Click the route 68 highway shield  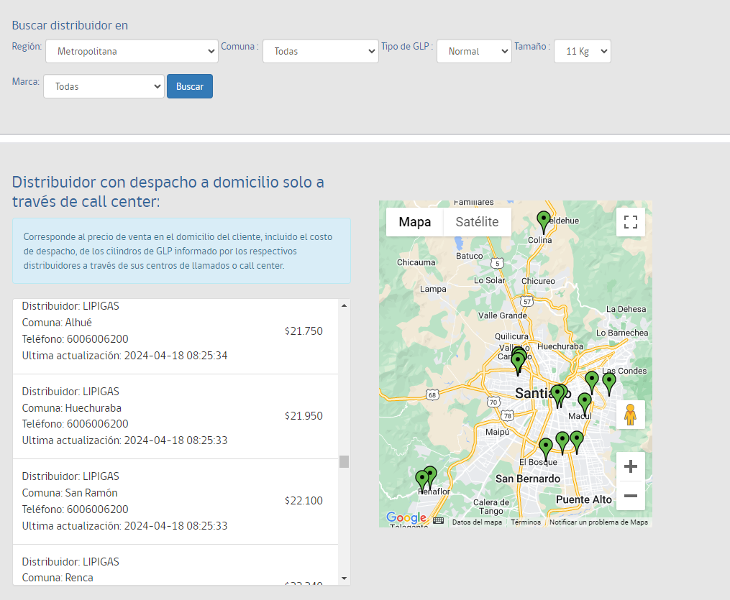click(432, 395)
